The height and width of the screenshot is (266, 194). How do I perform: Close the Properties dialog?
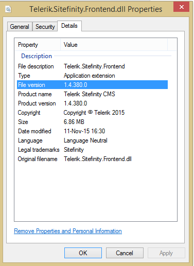pyautogui.click(x=182, y=7)
